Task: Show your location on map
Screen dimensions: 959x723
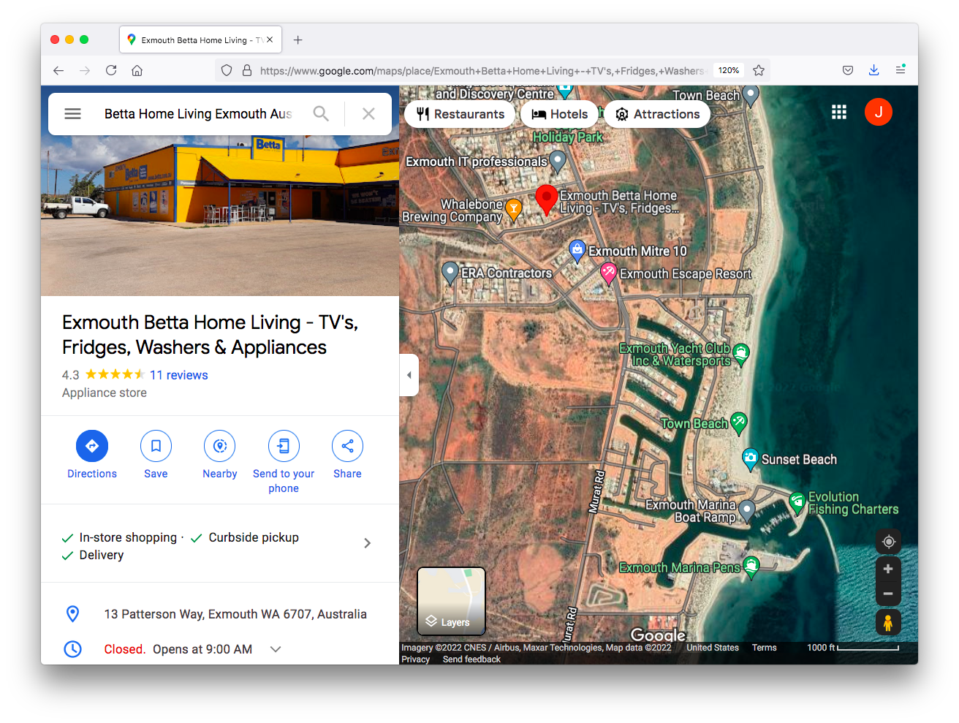Action: 888,542
